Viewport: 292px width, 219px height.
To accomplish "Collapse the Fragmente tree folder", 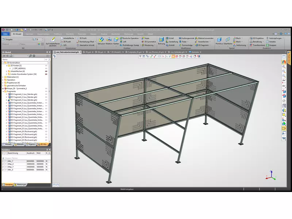I will [x=3, y=91].
